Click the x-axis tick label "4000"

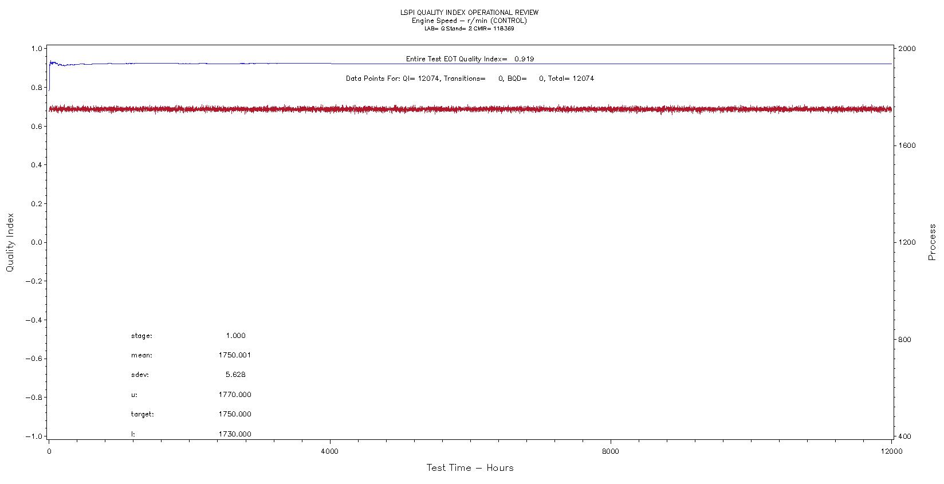point(330,452)
